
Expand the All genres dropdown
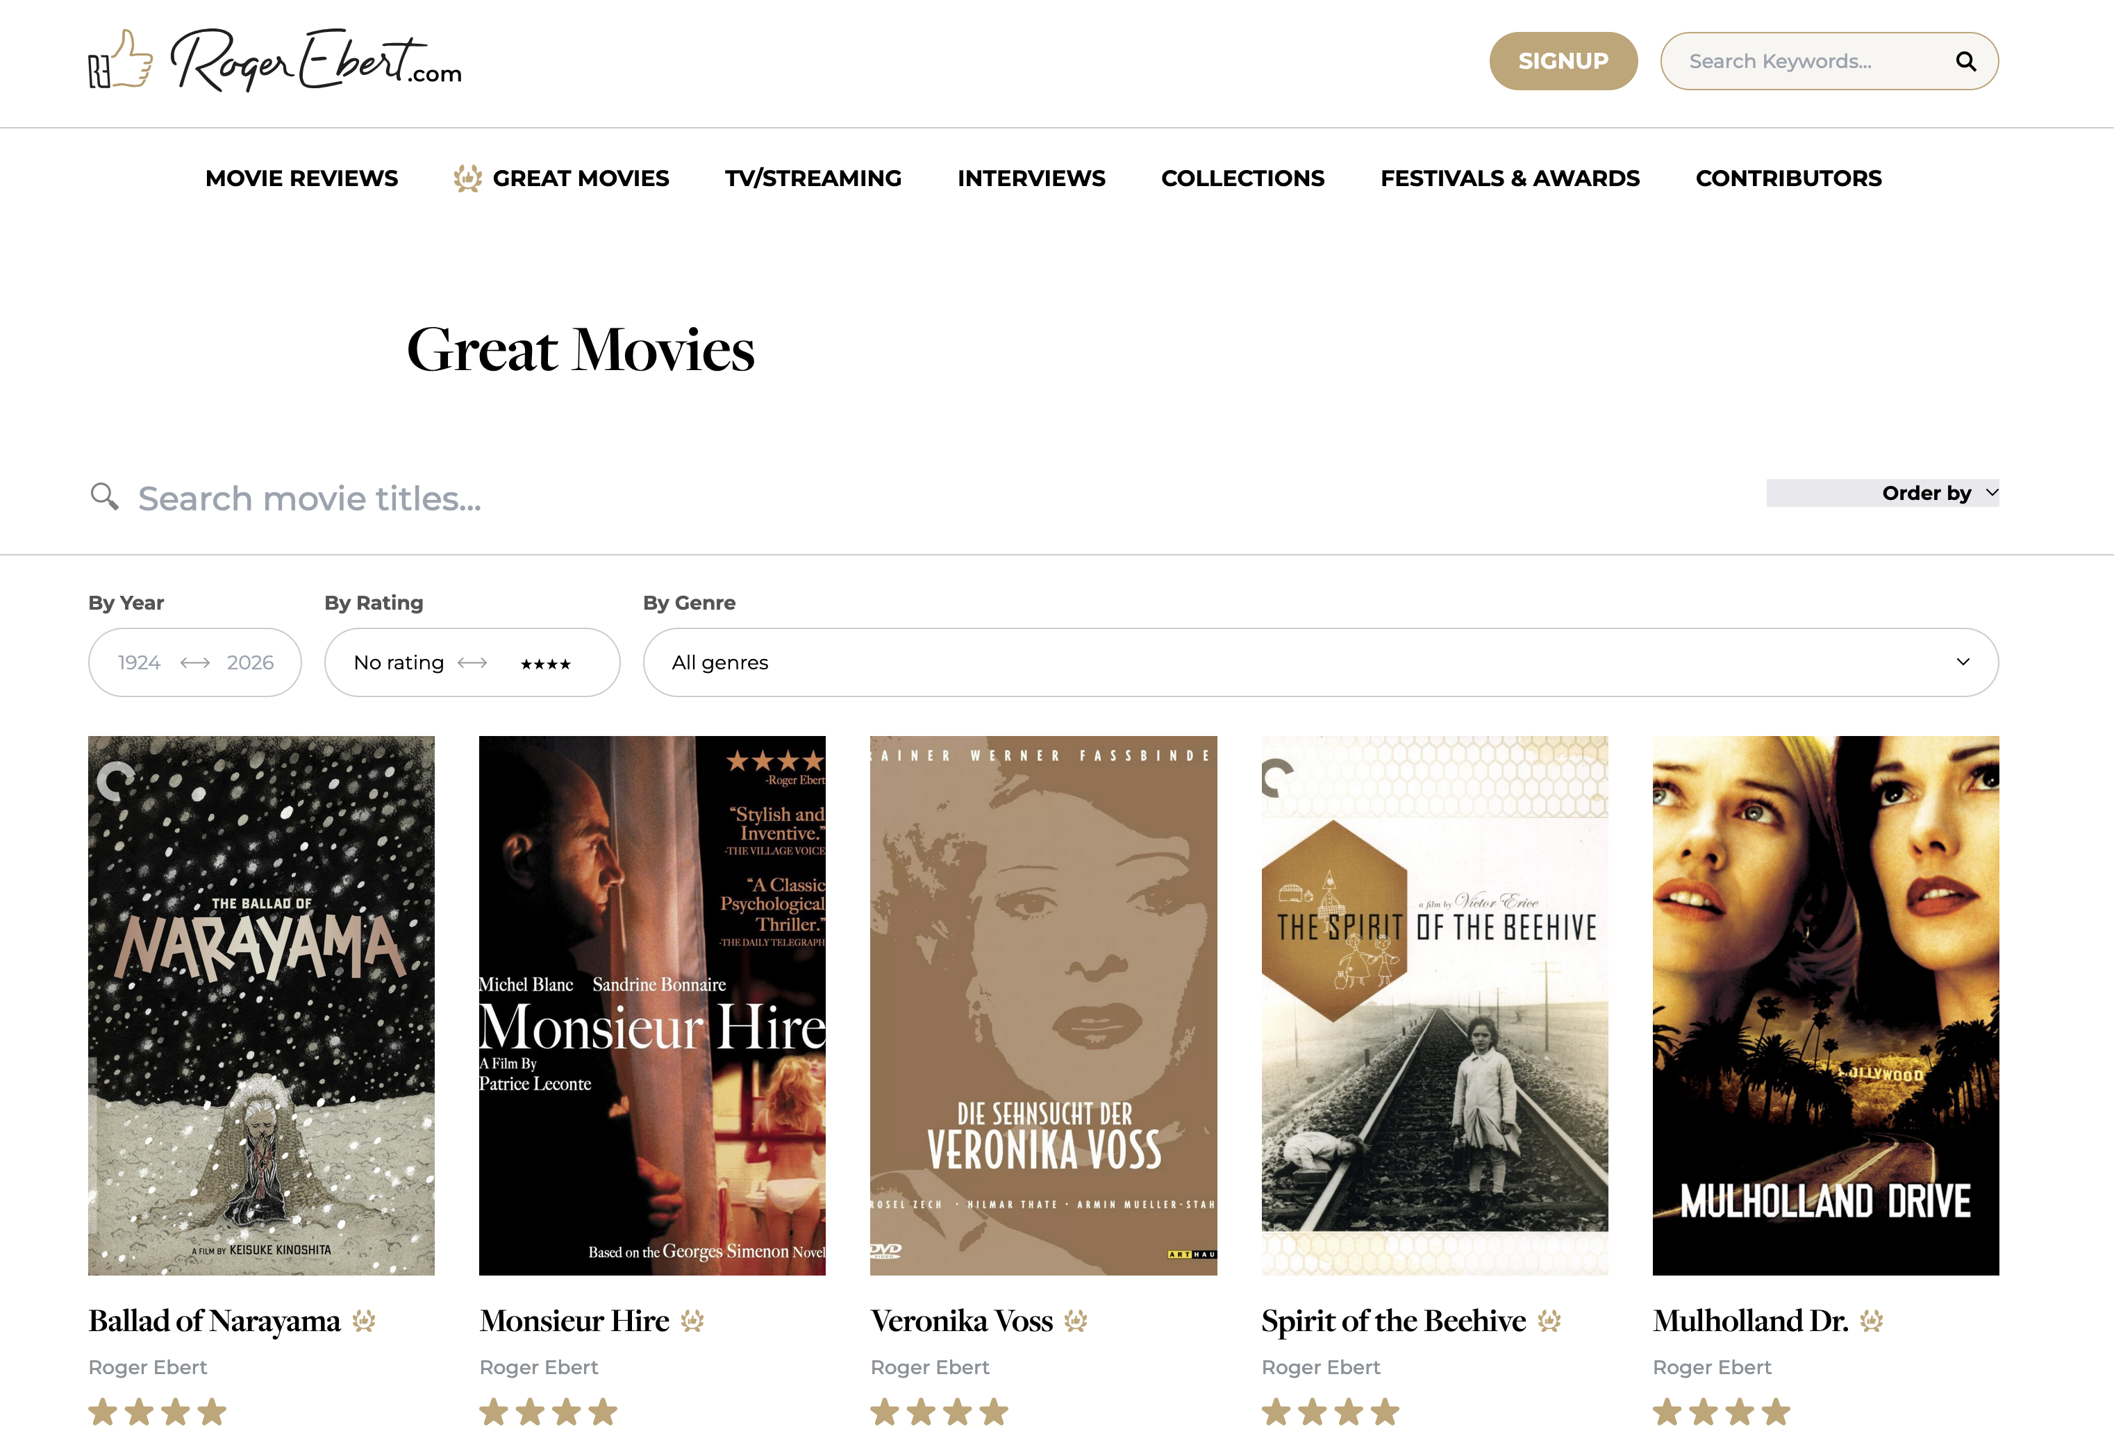pos(1320,662)
